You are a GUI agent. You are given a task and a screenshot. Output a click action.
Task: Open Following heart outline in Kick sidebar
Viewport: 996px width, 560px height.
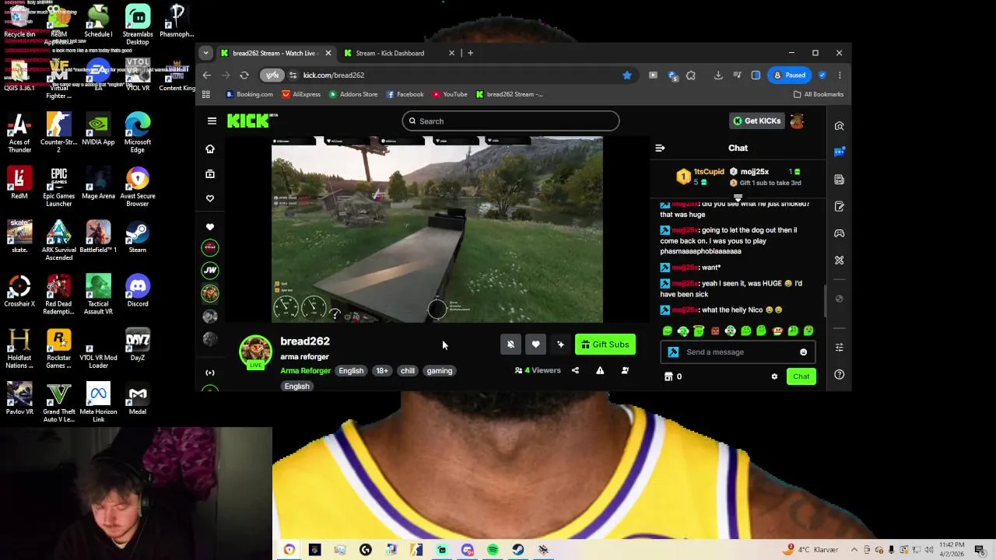coord(209,198)
